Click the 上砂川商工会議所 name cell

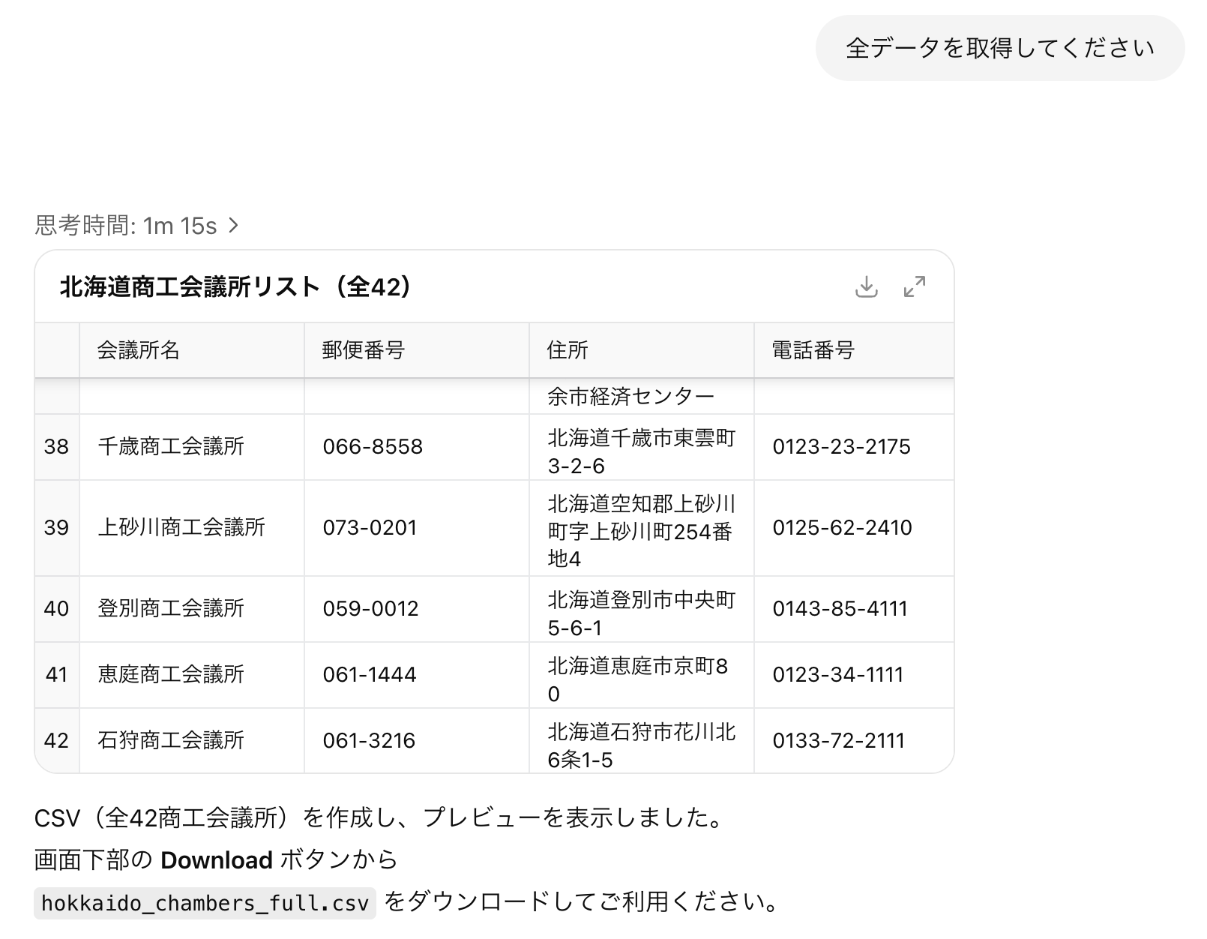tap(181, 528)
